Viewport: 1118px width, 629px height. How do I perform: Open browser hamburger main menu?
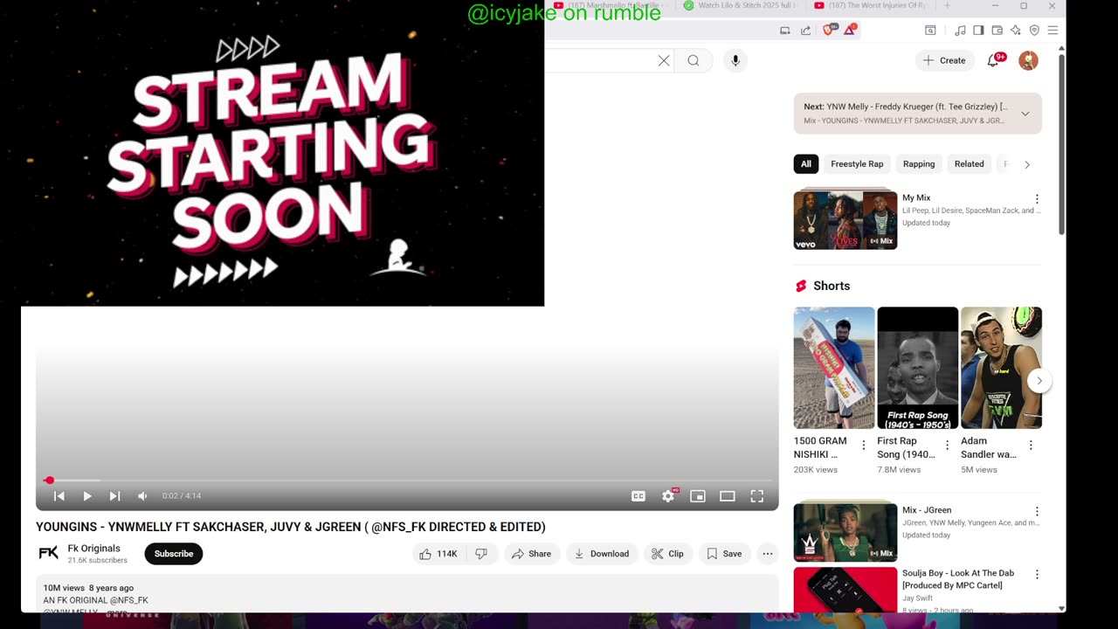click(1052, 31)
